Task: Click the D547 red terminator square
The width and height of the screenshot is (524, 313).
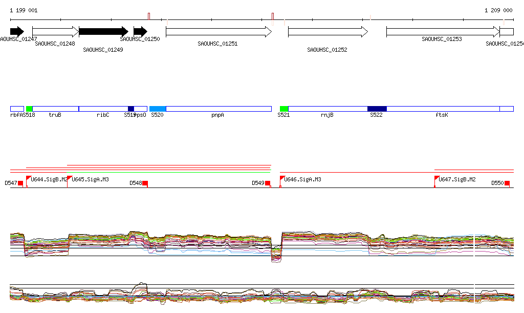Action: [x=20, y=183]
